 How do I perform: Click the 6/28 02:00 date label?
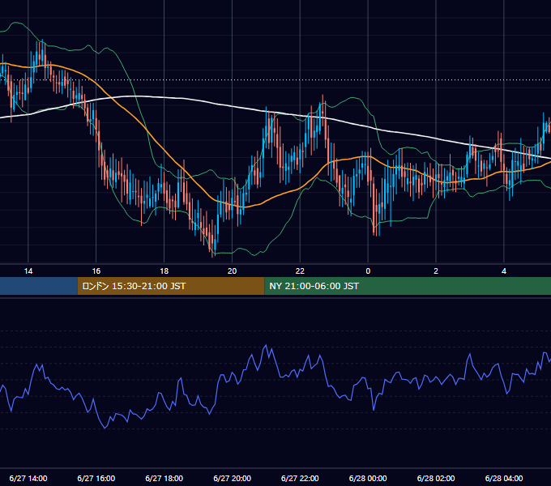point(436,478)
